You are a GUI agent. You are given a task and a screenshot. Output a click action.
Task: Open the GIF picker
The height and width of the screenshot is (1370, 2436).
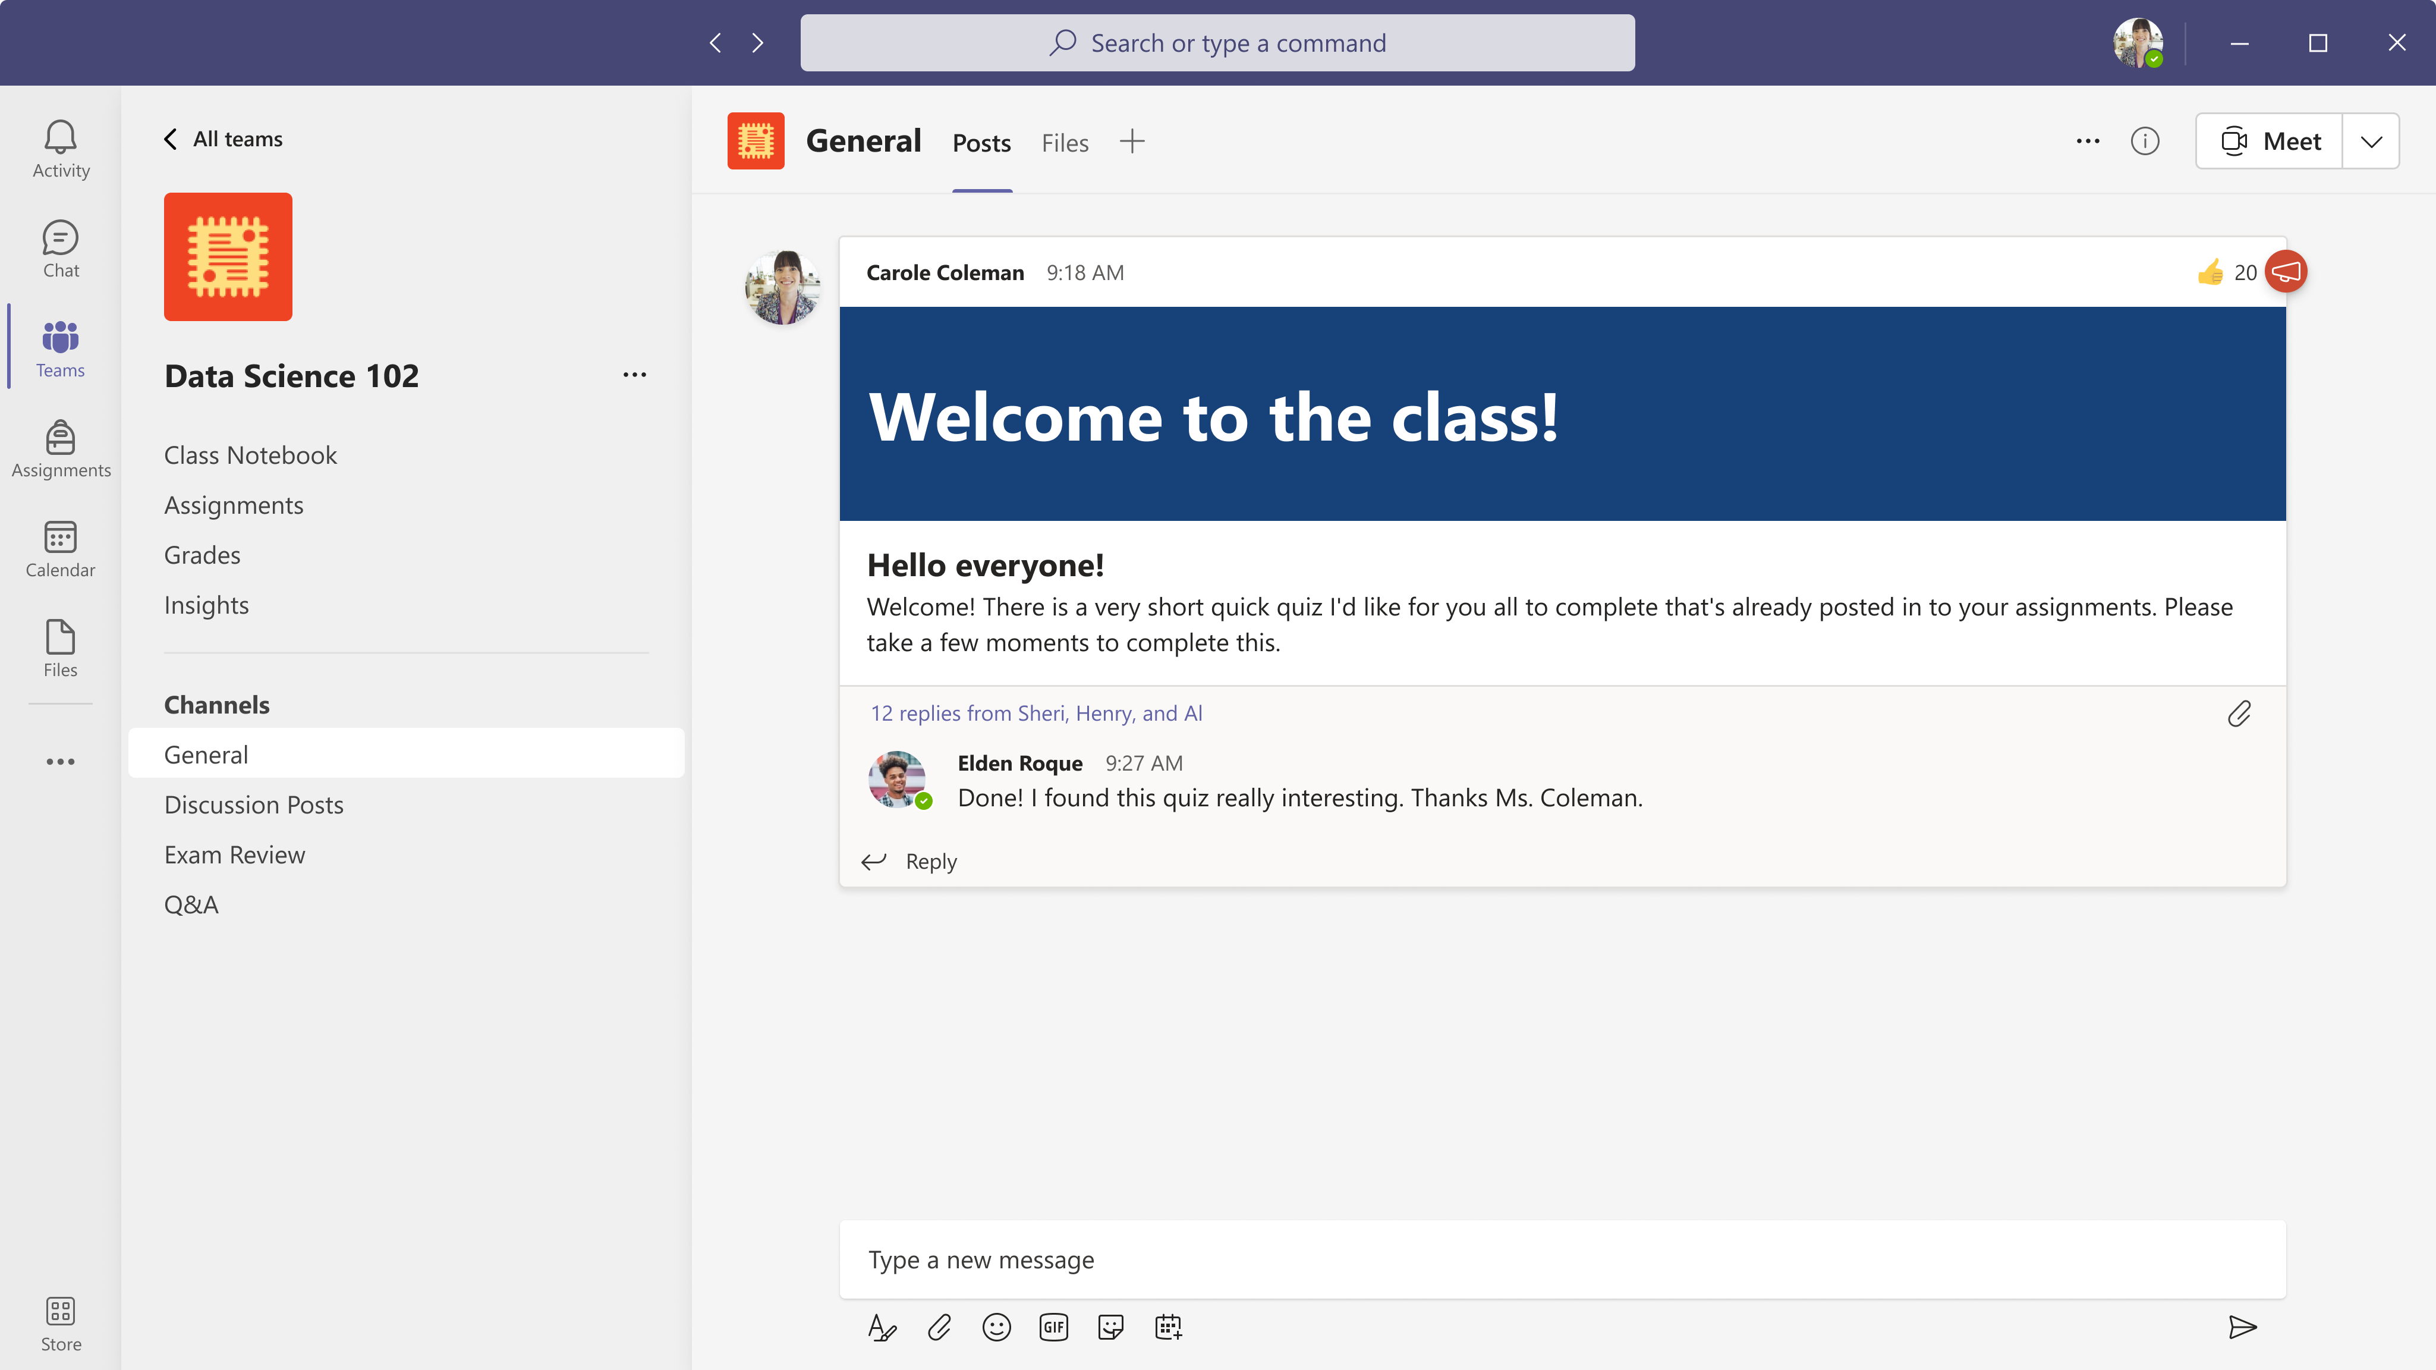(1053, 1327)
